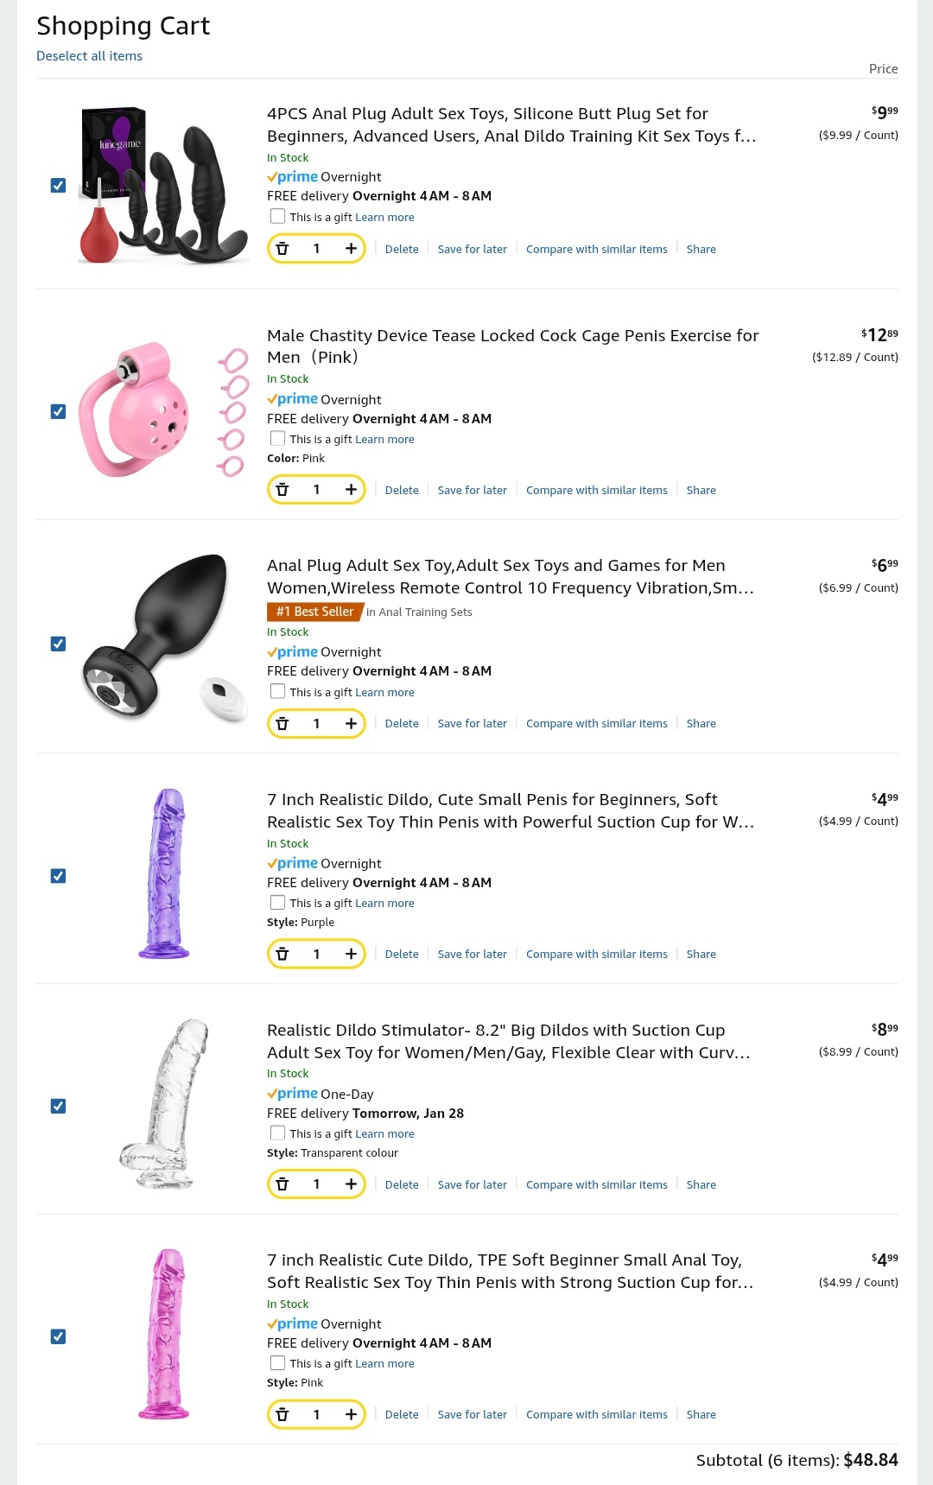Increase quantity of the transparent 8.2" item
The height and width of the screenshot is (1485, 933).
pyautogui.click(x=351, y=1184)
